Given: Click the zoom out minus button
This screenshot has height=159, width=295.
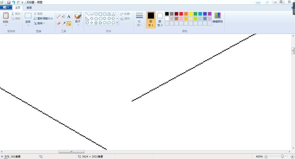Looking at the screenshot, I should click(x=266, y=156).
